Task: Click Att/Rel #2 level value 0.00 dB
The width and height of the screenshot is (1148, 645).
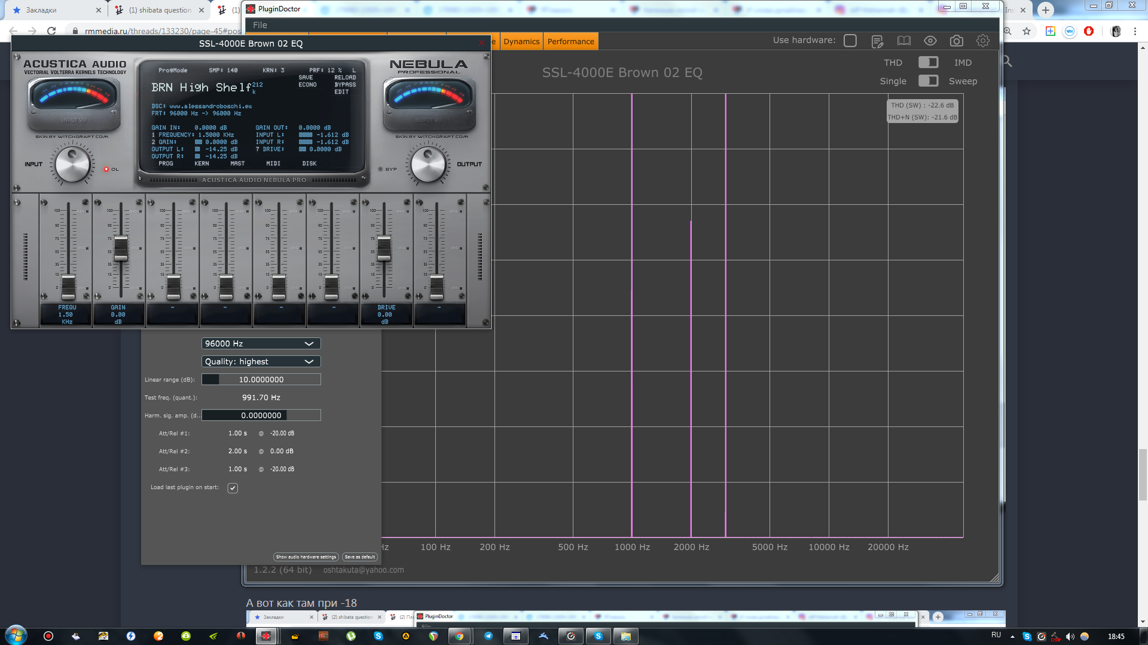Action: (x=282, y=451)
